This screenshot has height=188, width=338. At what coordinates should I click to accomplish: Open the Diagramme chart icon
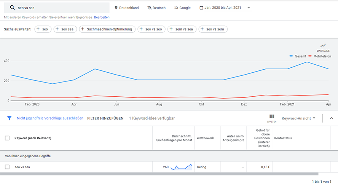(323, 46)
